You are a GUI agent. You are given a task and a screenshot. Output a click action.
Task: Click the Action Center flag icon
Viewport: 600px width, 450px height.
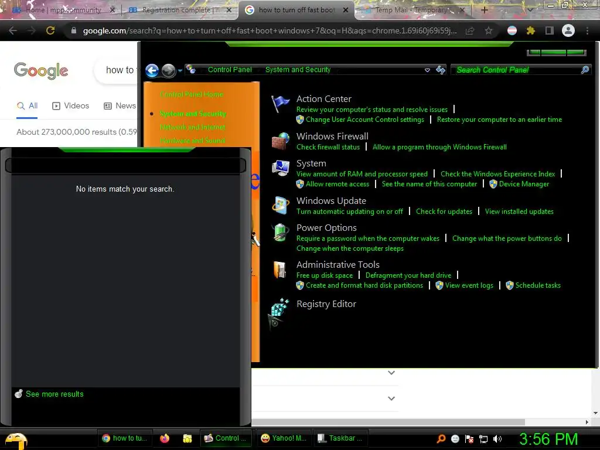click(281, 104)
